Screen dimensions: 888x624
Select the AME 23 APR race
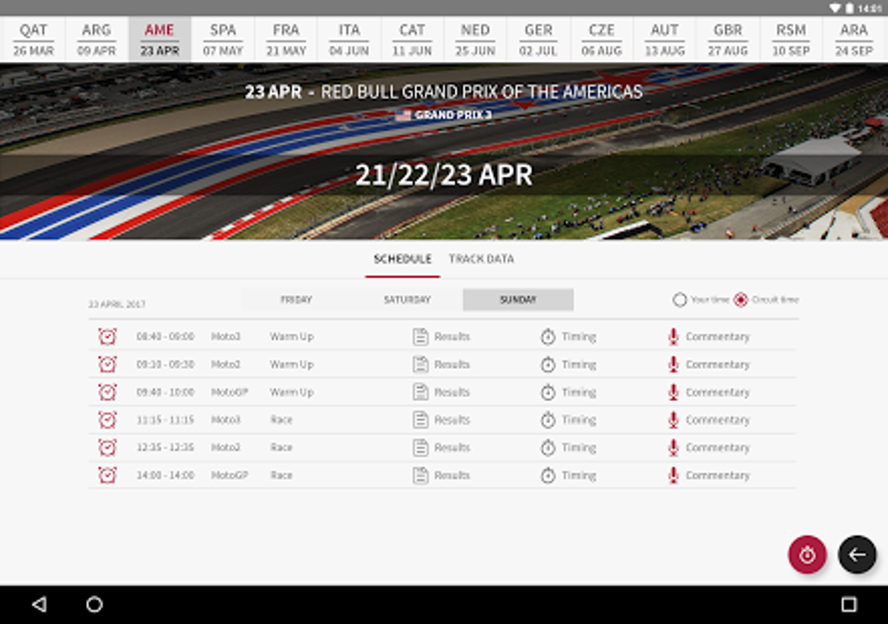(159, 39)
